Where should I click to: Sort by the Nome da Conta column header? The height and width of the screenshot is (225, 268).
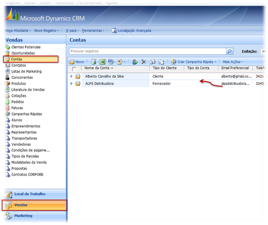[97, 68]
